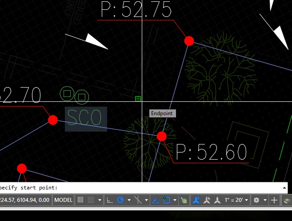Viewport: 292px width, 221px height.
Task: Click the annotation scale triangle icon
Action: coord(217,200)
